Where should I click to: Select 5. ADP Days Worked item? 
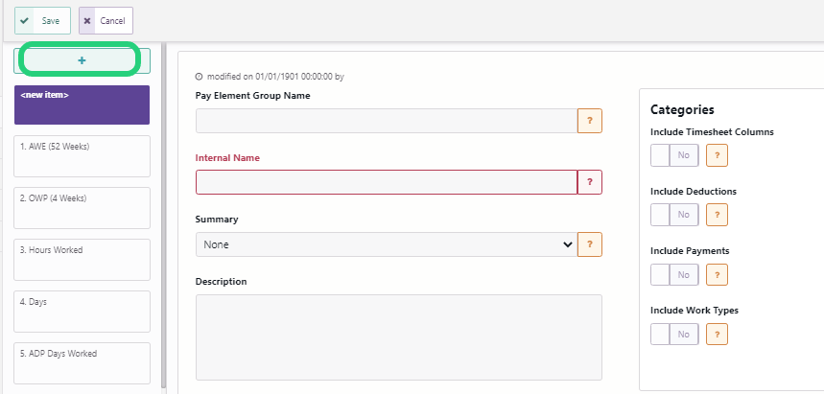point(82,363)
